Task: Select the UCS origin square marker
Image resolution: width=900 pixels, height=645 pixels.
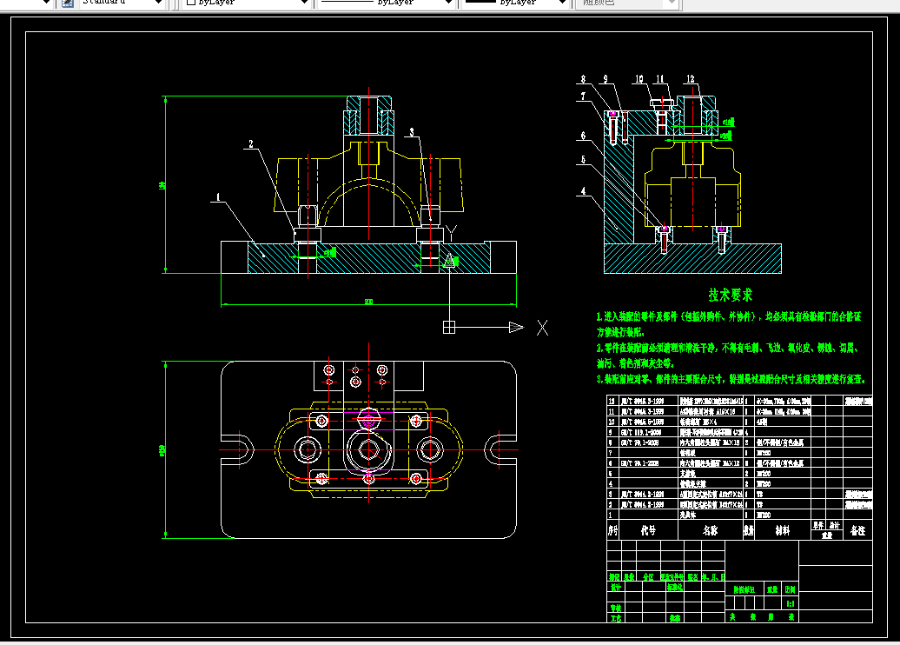Action: tap(449, 327)
